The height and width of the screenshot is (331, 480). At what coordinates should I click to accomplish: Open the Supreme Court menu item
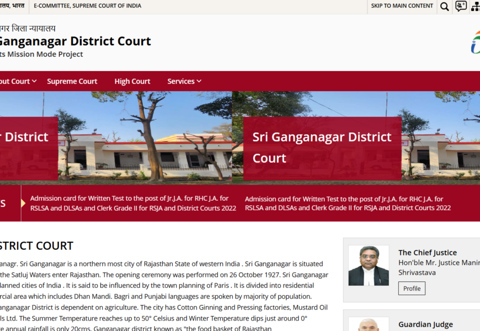point(72,81)
